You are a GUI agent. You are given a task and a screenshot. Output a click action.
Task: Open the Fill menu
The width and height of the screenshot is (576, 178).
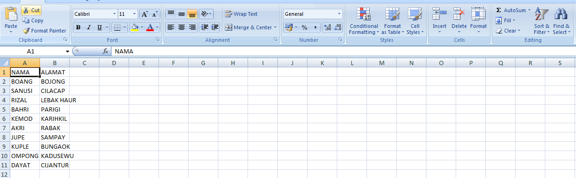coord(505,20)
